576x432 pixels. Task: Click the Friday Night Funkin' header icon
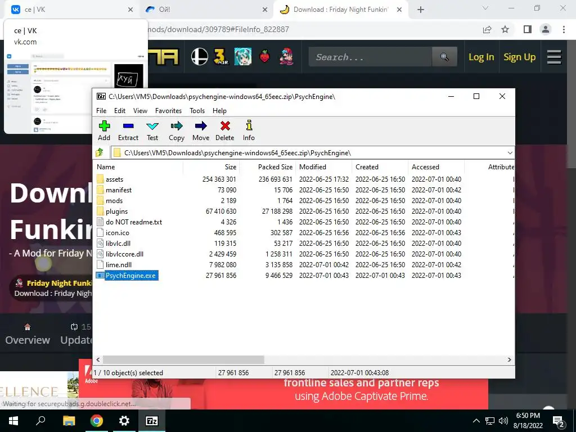[x=286, y=57]
